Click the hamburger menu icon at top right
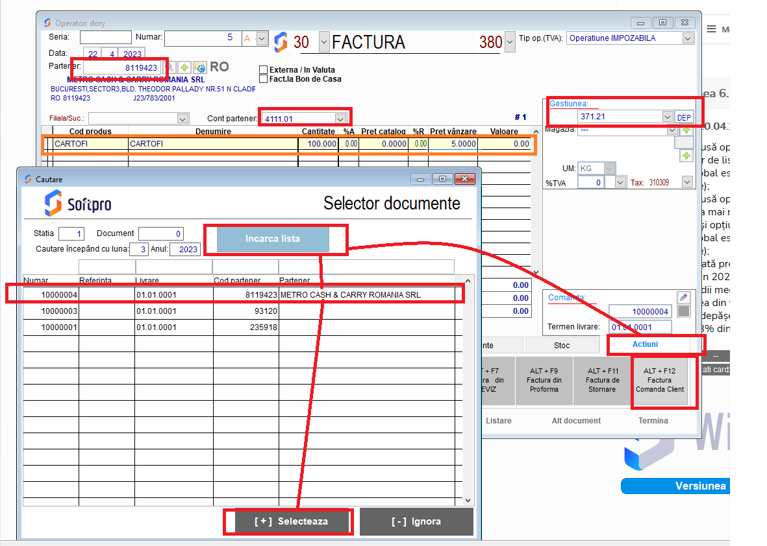Image resolution: width=767 pixels, height=546 pixels. point(711,29)
